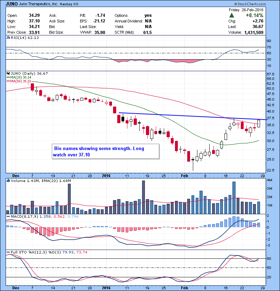Screen dimensions: 280x291
Task: Click the last white candlestick at the far right
Action: (259, 123)
